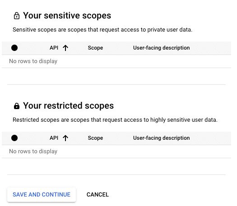
Task: Sort restricted scopes by the API column
Action: tap(54, 138)
